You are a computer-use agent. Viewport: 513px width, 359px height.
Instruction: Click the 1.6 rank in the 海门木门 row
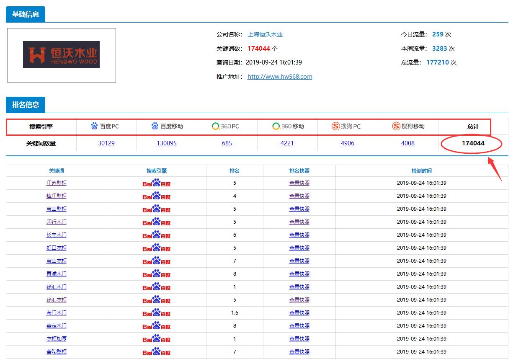point(235,313)
